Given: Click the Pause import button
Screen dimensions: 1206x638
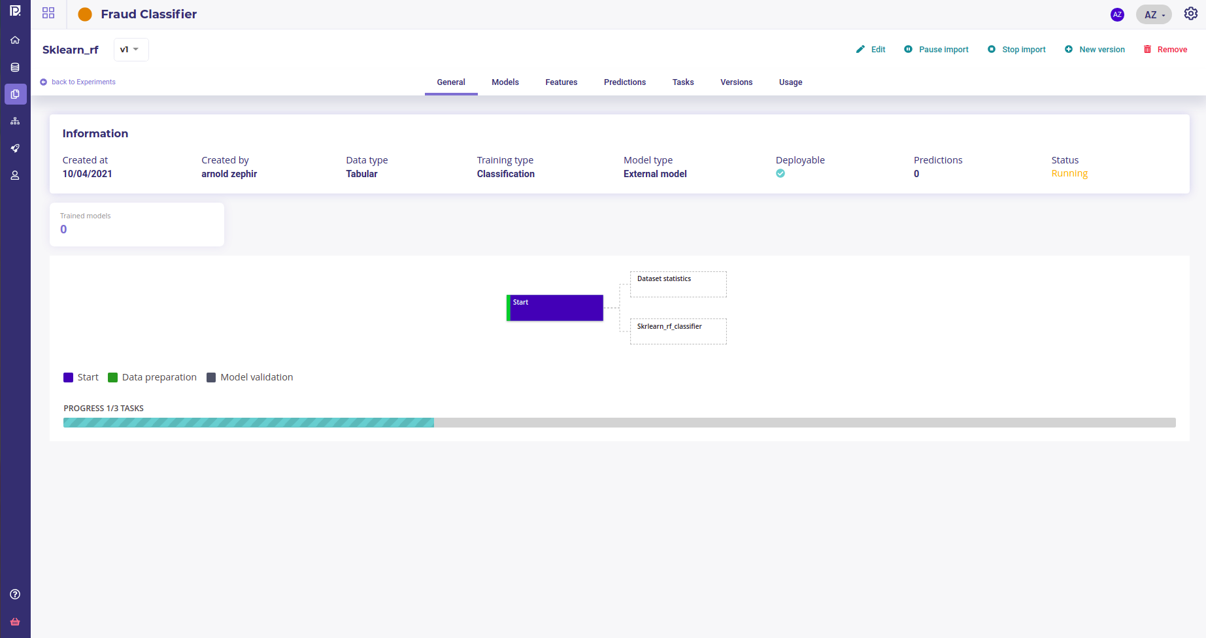Looking at the screenshot, I should (x=936, y=50).
